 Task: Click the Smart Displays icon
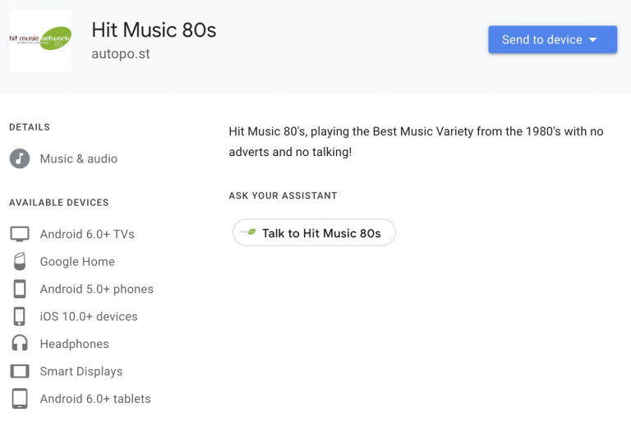click(x=20, y=371)
